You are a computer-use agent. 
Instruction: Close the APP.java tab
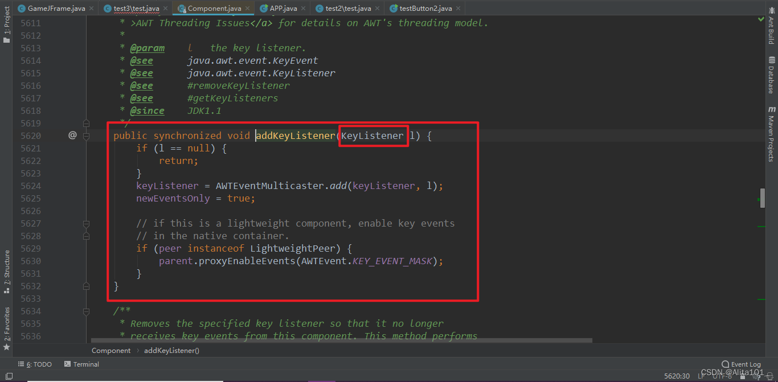point(304,9)
